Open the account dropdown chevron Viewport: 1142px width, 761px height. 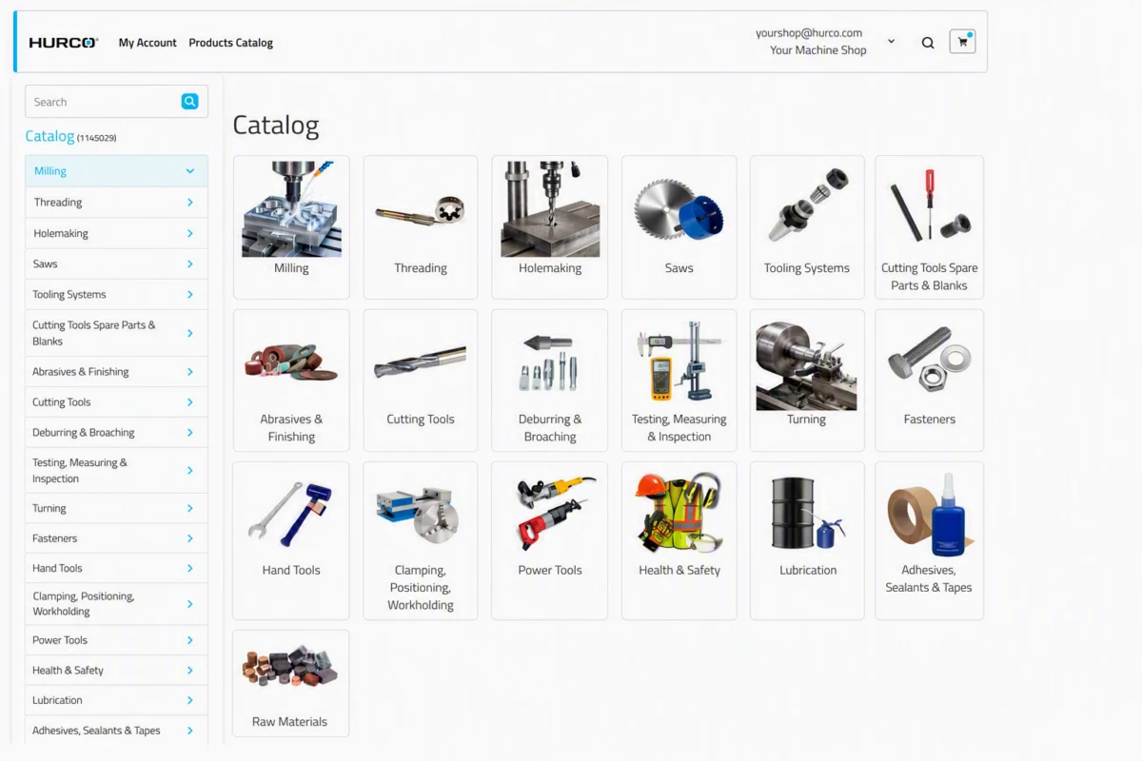point(892,42)
